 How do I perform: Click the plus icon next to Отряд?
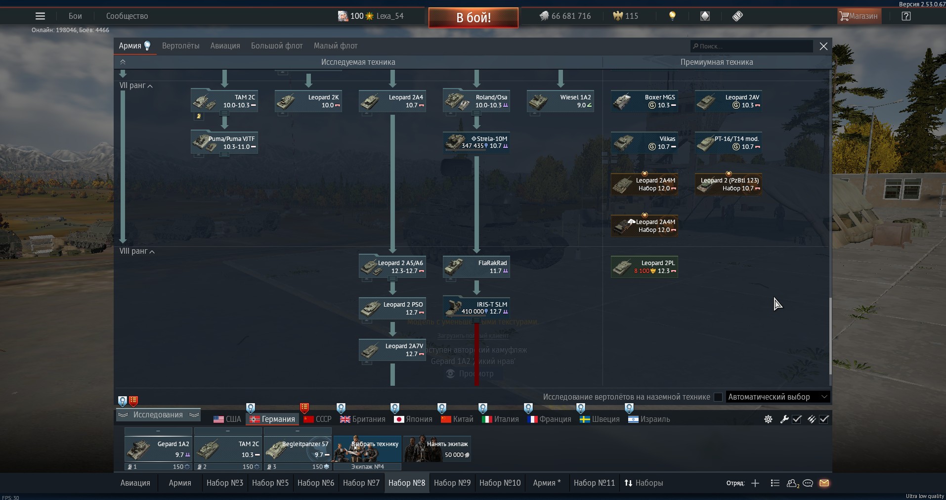tap(755, 483)
